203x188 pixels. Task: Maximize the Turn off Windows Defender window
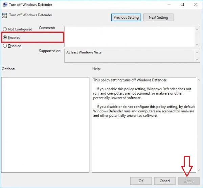point(182,4)
